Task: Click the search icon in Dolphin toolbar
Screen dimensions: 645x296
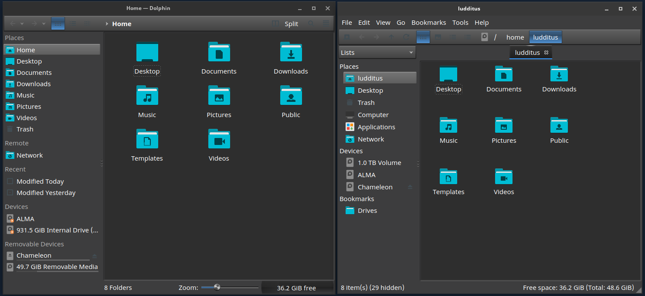Action: pyautogui.click(x=310, y=24)
